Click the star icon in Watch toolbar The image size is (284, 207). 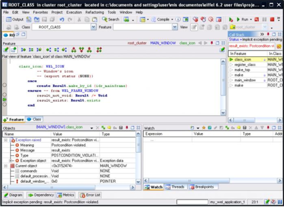point(204,128)
